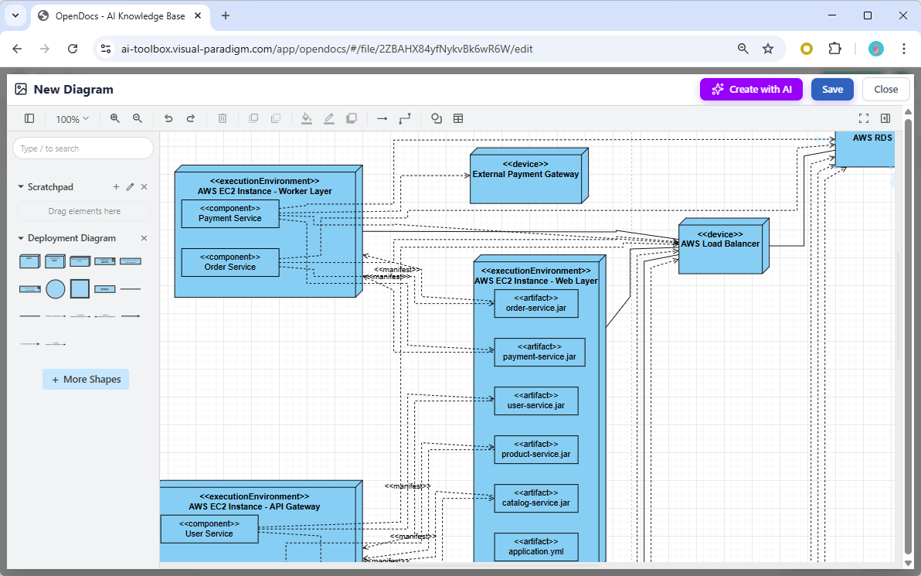Select the line color pencil tool
Screen dimensions: 921x576
pyautogui.click(x=328, y=118)
